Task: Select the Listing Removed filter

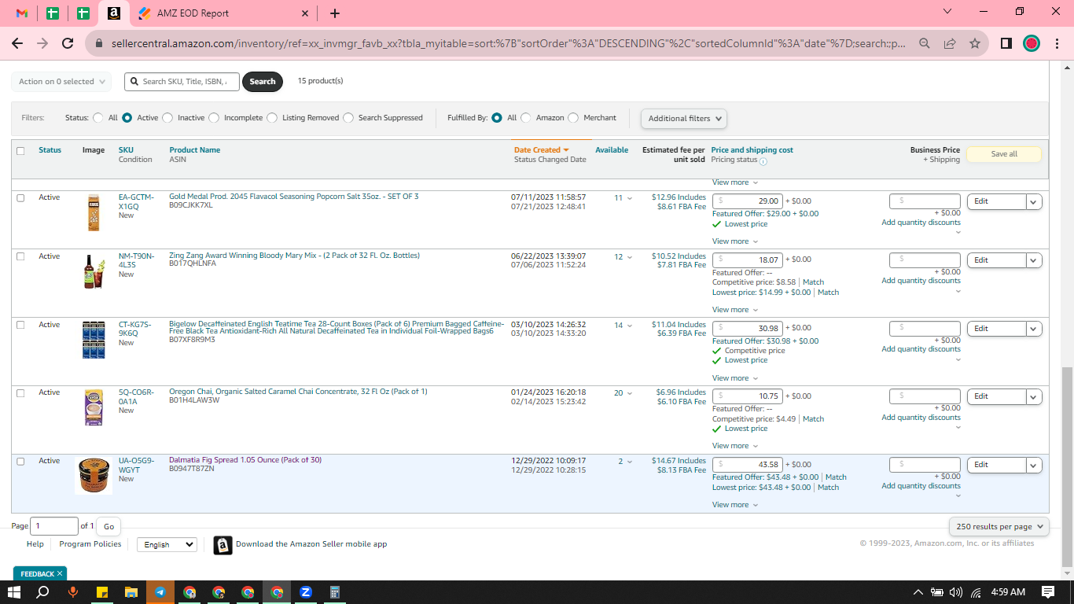Action: point(272,118)
